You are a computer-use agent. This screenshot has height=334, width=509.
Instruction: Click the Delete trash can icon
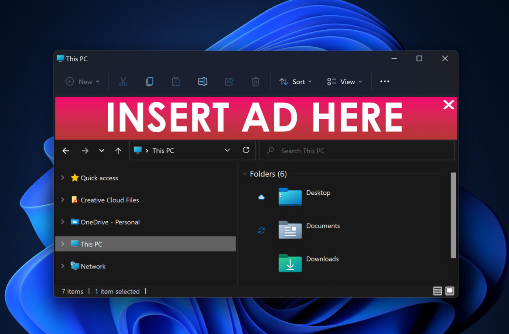click(x=256, y=82)
